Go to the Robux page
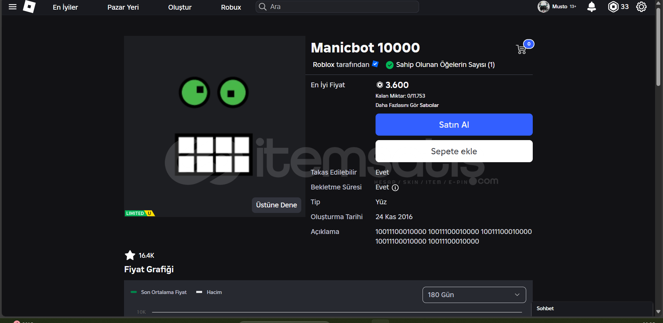The image size is (663, 323). [231, 7]
